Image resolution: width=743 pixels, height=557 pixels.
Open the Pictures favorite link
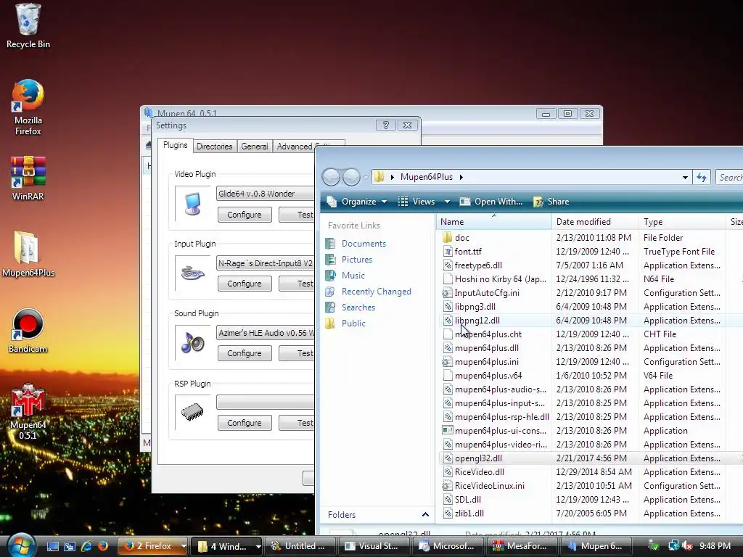click(x=357, y=260)
